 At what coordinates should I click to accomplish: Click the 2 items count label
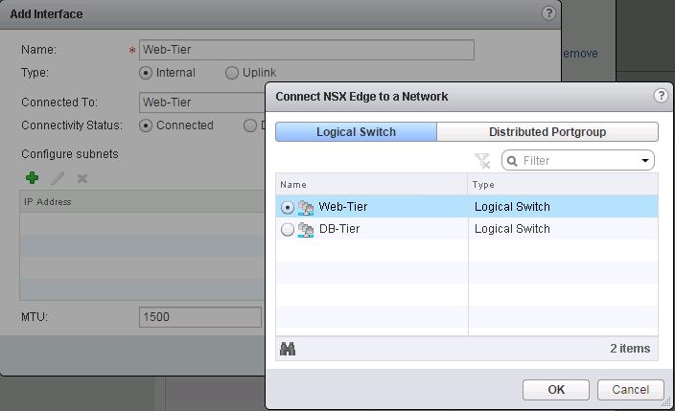(x=630, y=349)
